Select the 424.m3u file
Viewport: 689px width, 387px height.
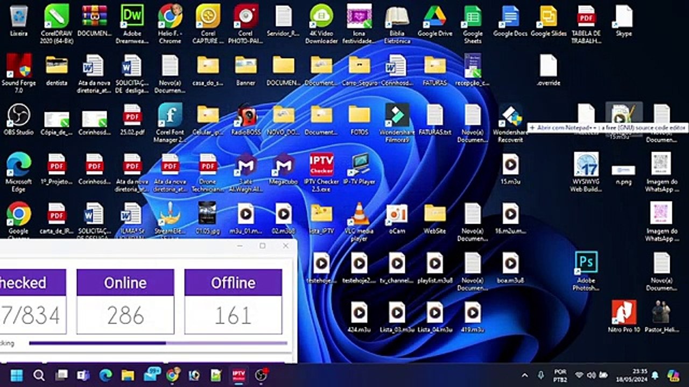[x=359, y=317]
